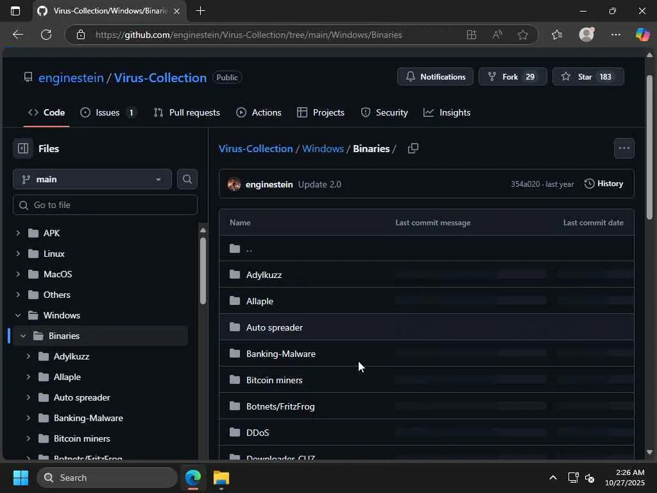Open a new browser tab with the plus
This screenshot has width=657, height=493.
(201, 11)
